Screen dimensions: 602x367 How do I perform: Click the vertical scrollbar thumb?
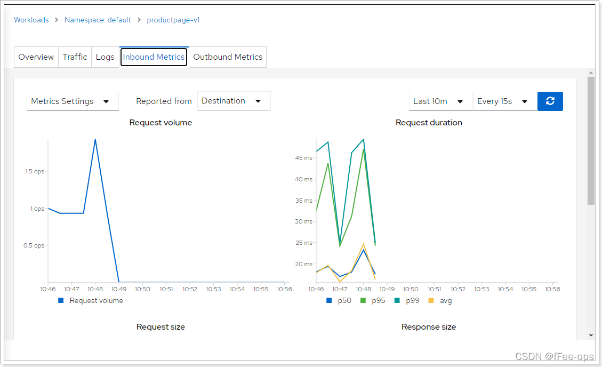[591, 141]
